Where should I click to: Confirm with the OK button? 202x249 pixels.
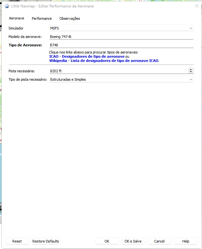click(107, 241)
